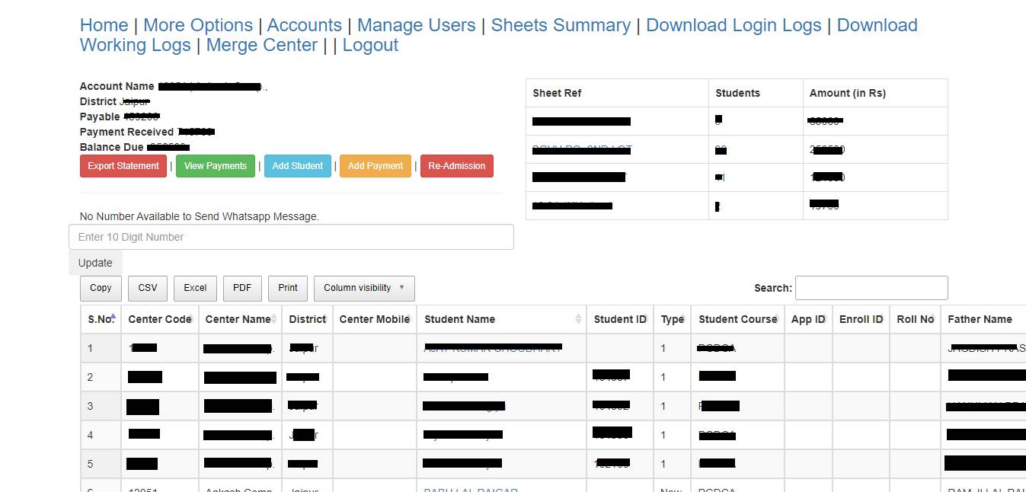The image size is (1026, 492).
Task: Export the table to PDF
Action: tap(242, 288)
